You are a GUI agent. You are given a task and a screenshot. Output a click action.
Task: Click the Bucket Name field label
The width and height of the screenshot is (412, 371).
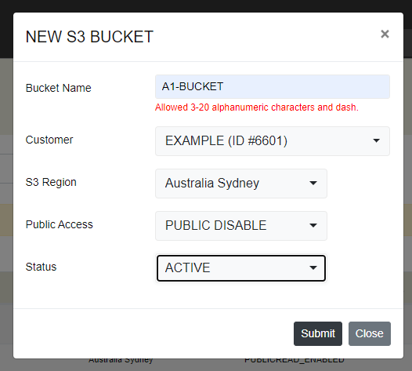[x=58, y=88]
